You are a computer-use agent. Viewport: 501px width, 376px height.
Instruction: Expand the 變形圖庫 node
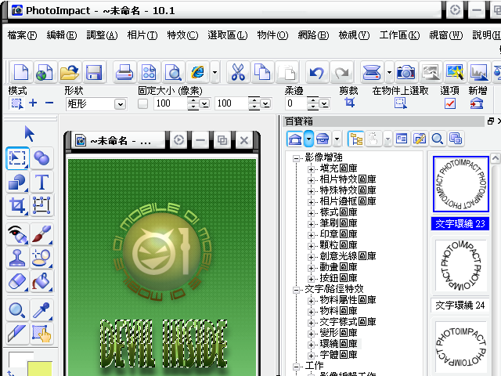click(311, 334)
